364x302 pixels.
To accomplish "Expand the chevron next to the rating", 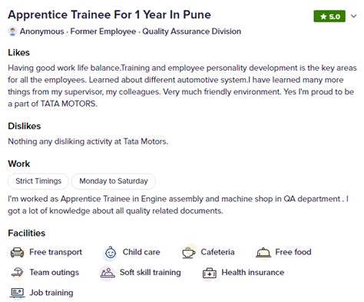I will pos(354,16).
